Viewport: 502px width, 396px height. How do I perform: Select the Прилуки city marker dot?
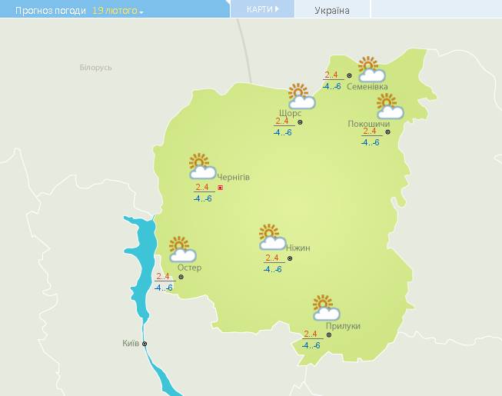(x=329, y=334)
